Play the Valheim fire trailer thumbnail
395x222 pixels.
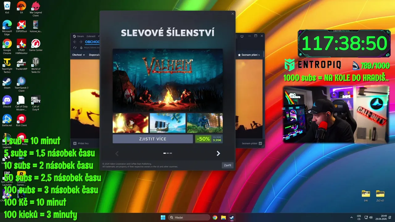(131, 123)
